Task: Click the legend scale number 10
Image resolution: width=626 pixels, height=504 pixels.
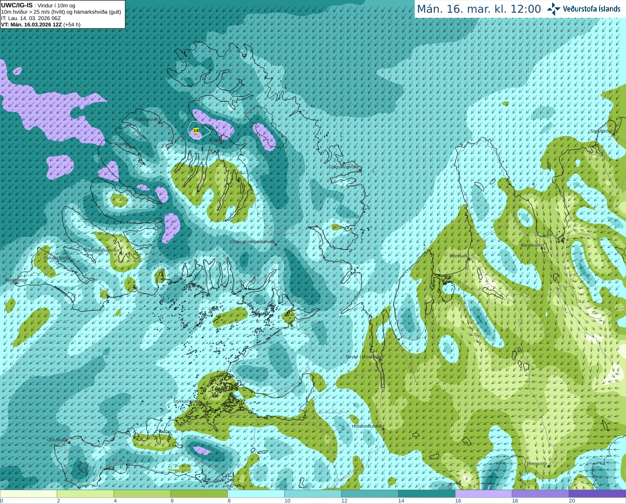Action: [x=288, y=501]
